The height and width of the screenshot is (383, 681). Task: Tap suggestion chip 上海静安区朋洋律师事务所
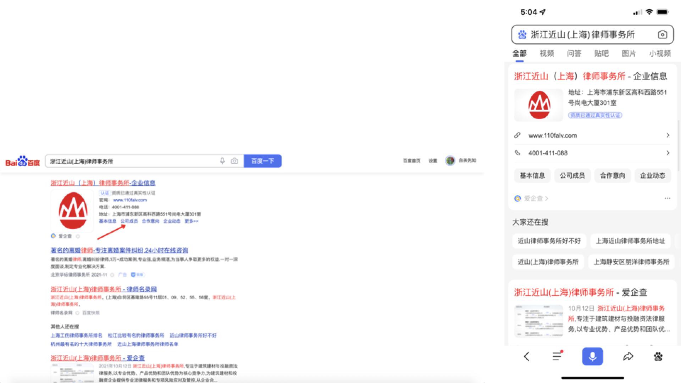point(631,262)
